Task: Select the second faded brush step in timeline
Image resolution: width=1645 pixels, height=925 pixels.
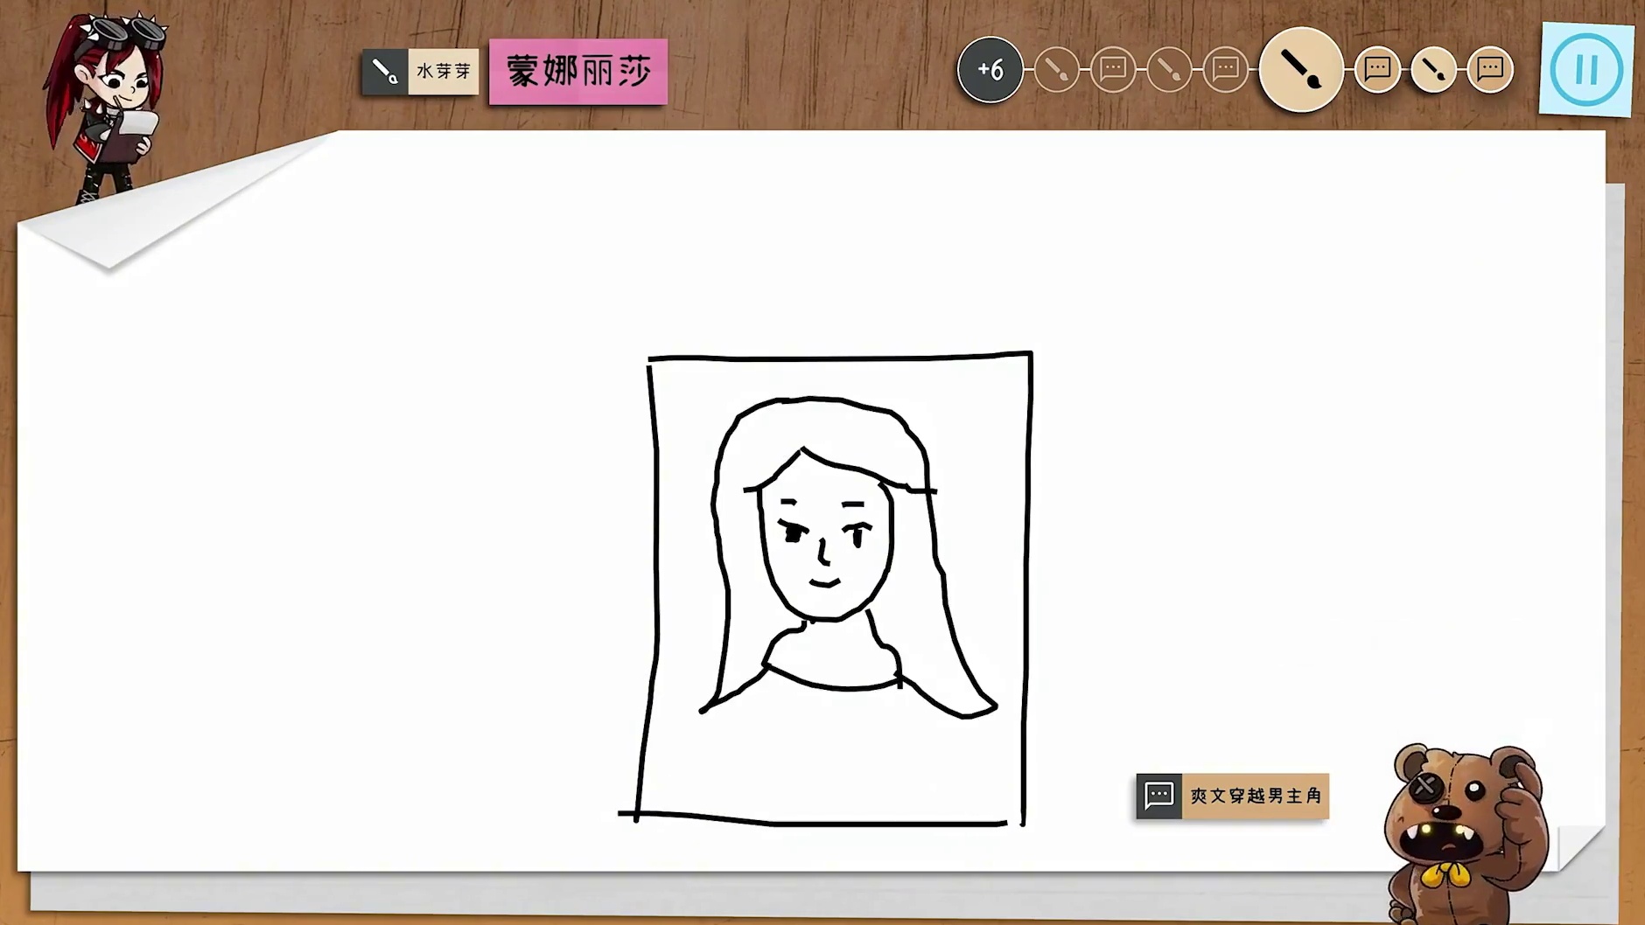Action: (x=1169, y=69)
